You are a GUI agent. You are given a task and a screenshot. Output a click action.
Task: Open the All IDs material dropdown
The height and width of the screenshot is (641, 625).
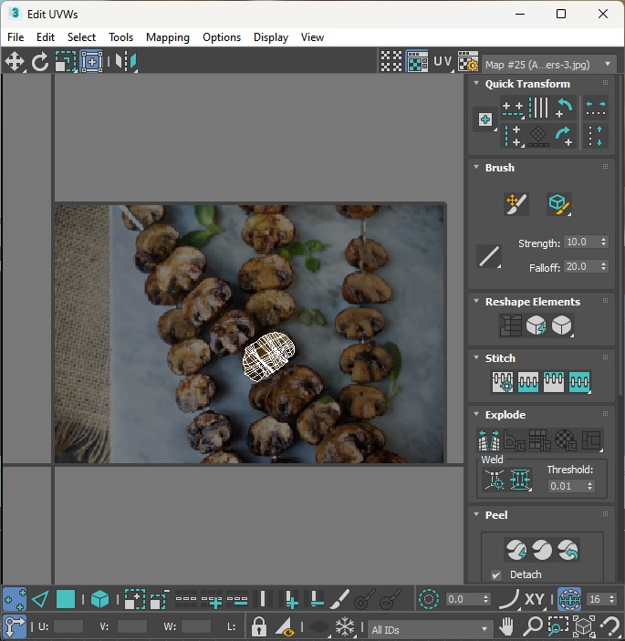(x=430, y=629)
